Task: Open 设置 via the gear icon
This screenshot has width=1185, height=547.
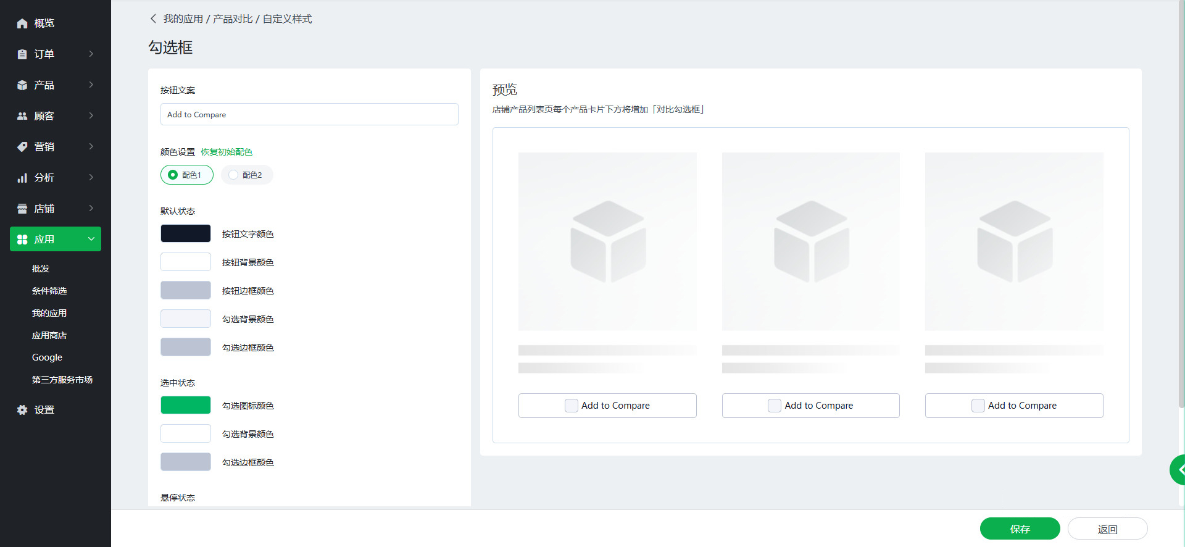Action: pyautogui.click(x=22, y=410)
